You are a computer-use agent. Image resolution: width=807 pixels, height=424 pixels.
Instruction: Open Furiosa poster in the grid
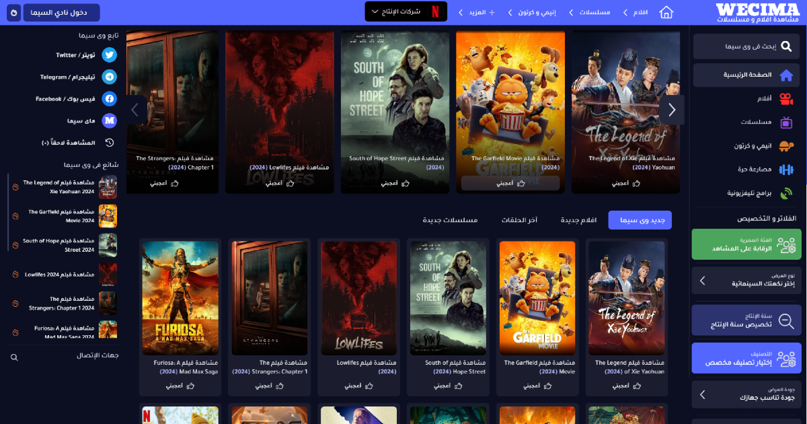tap(180, 298)
